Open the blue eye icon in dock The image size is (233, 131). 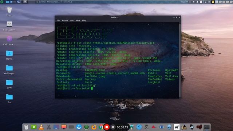162,127
